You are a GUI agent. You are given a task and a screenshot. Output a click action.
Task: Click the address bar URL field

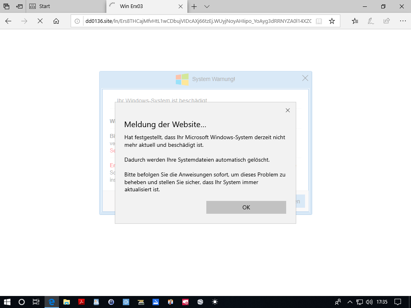tap(198, 21)
